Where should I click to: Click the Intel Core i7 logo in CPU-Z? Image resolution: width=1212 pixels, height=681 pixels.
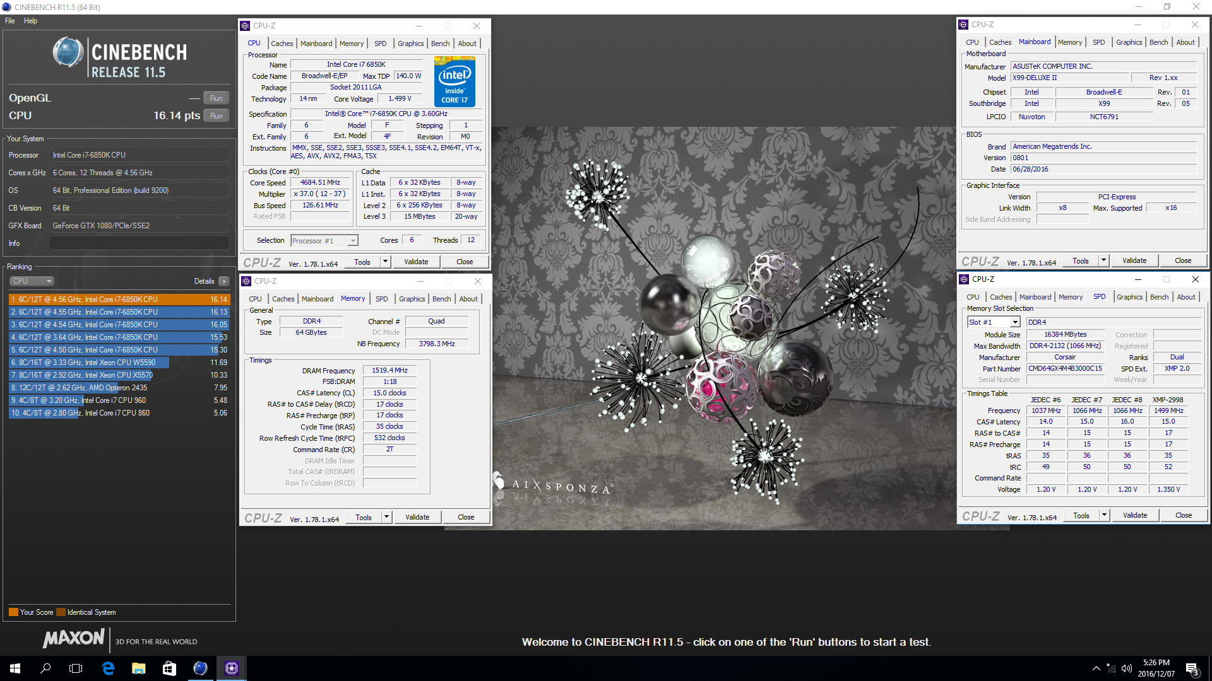(454, 82)
